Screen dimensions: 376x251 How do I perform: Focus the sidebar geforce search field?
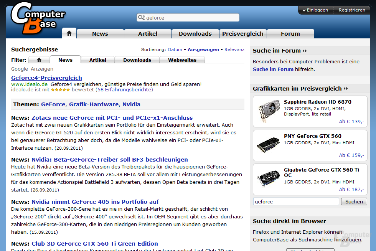296,201
